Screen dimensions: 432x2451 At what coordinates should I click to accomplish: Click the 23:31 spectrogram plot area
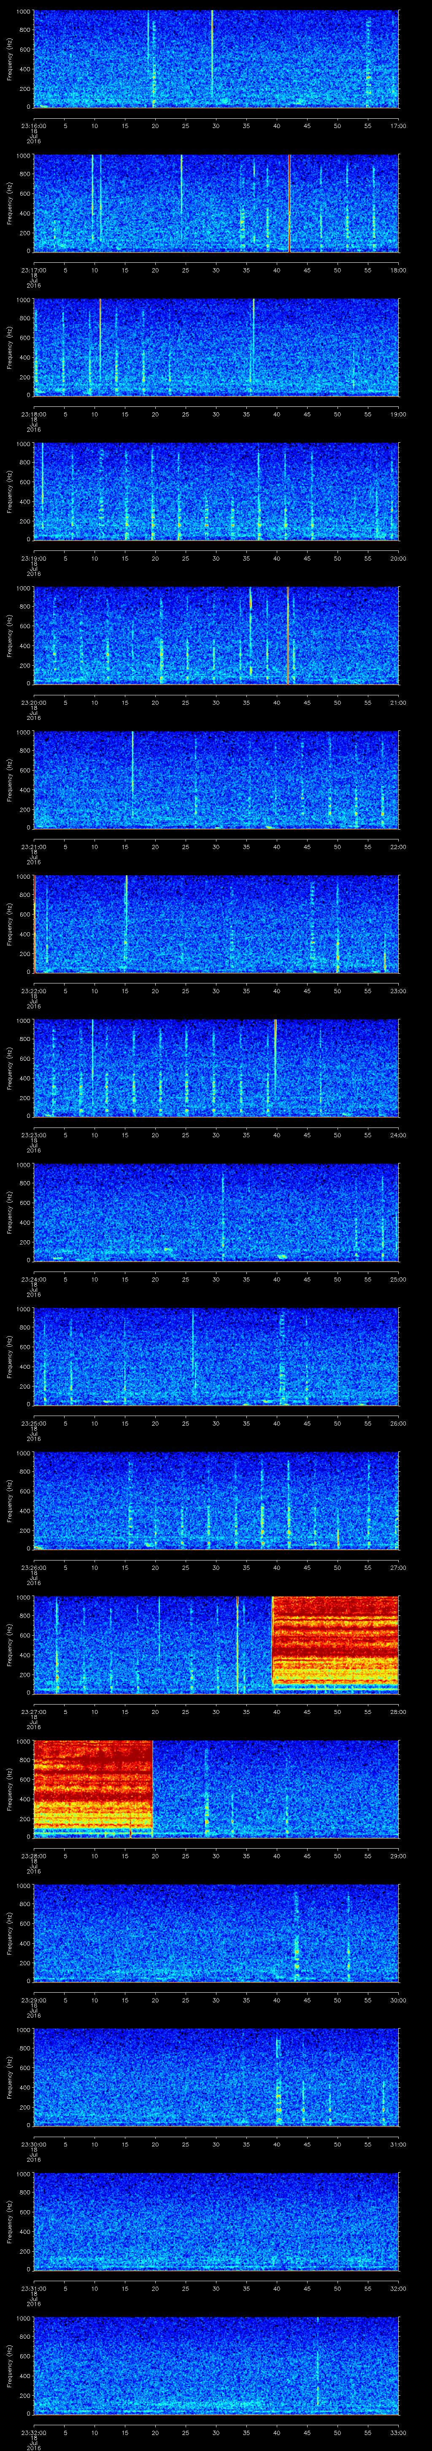216,2222
